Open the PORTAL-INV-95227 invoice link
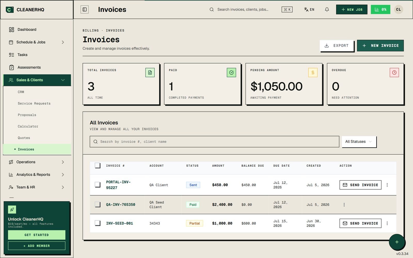 [x=118, y=185]
